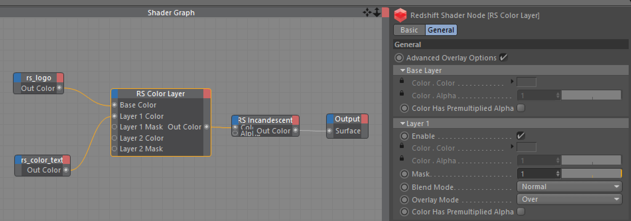Click the Shader Graph zoom arrow icon

click(x=377, y=13)
